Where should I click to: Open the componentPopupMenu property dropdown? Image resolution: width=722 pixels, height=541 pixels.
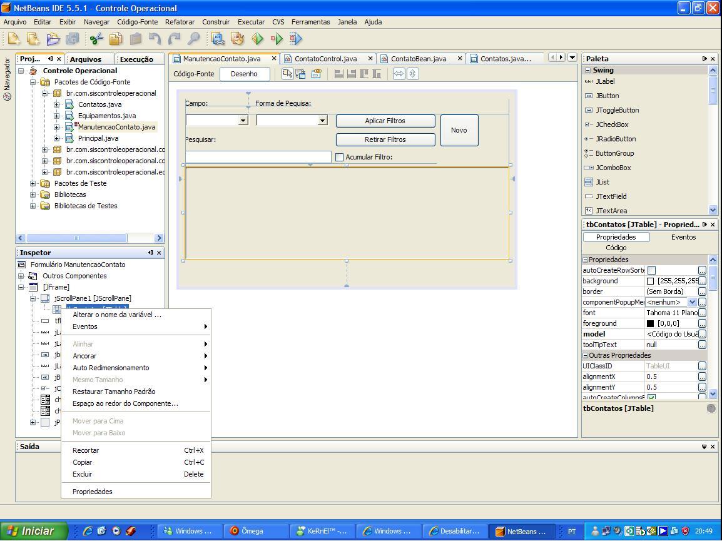692,302
